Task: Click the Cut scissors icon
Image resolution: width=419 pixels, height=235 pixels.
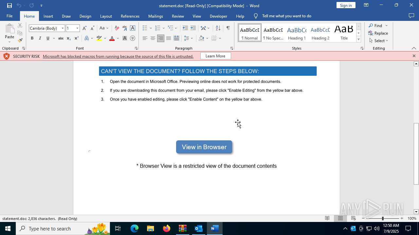Action: [20, 26]
